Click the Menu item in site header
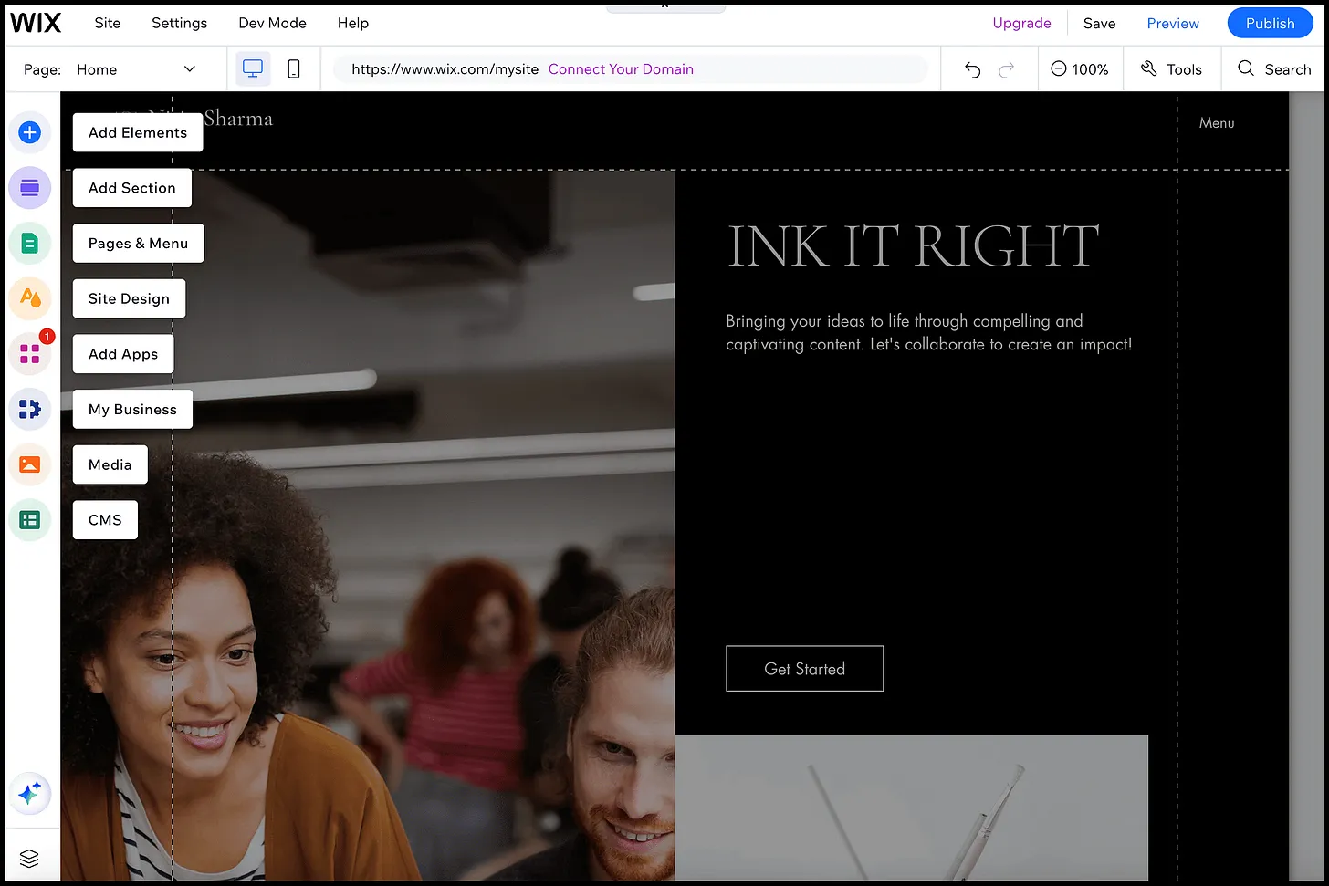This screenshot has width=1329, height=886. pyautogui.click(x=1216, y=123)
